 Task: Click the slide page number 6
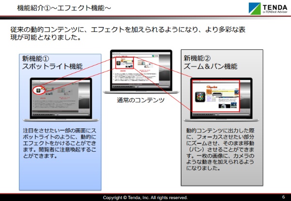(283, 197)
